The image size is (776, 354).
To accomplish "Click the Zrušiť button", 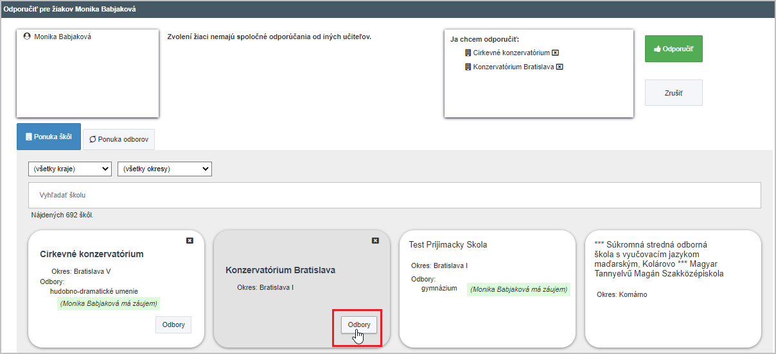I will pos(674,93).
